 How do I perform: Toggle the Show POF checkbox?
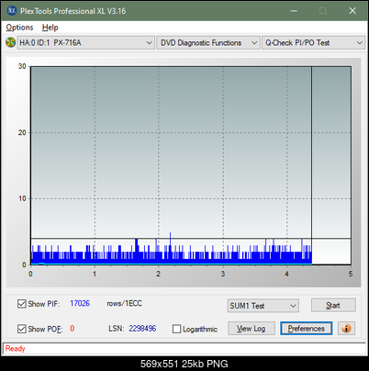coord(22,329)
